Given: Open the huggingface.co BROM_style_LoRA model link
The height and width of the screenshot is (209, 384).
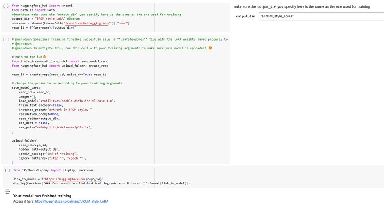Looking at the screenshot, I should [x=71, y=201].
